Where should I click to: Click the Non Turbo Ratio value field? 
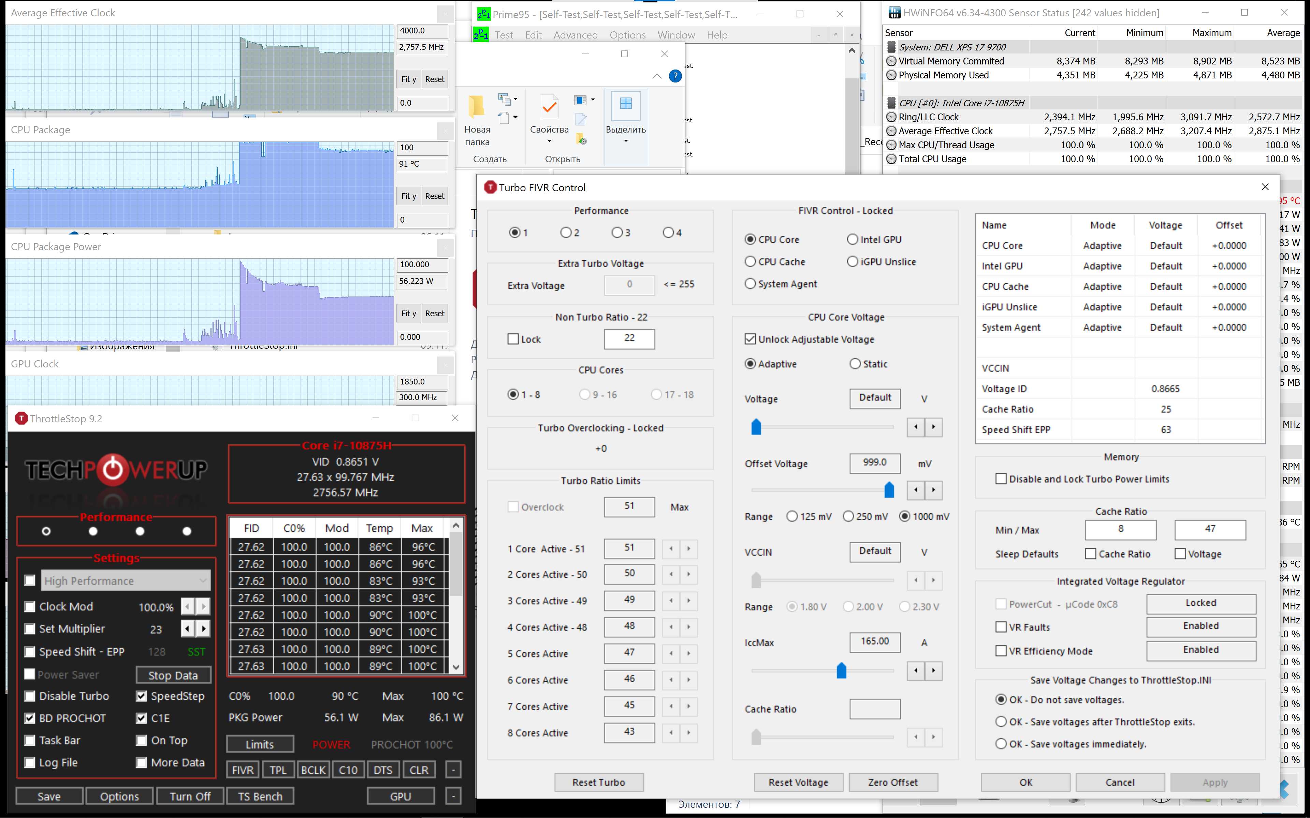[629, 339]
